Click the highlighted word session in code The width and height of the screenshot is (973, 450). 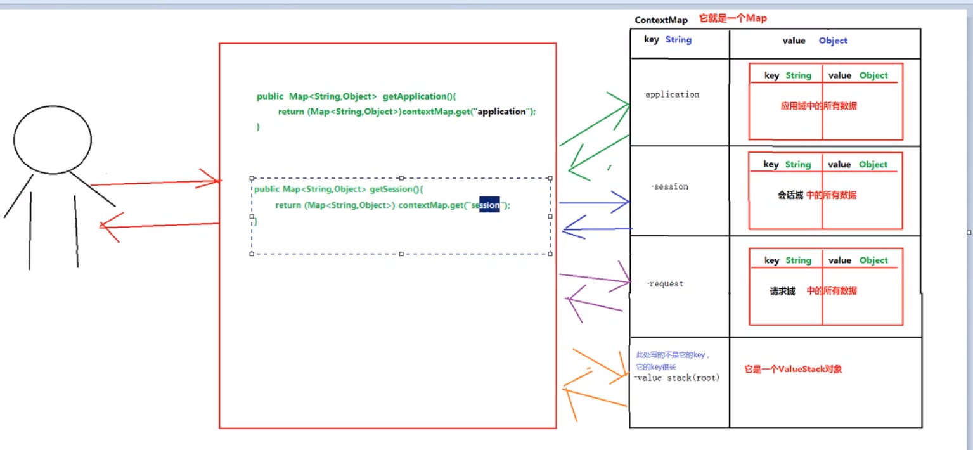pos(489,205)
